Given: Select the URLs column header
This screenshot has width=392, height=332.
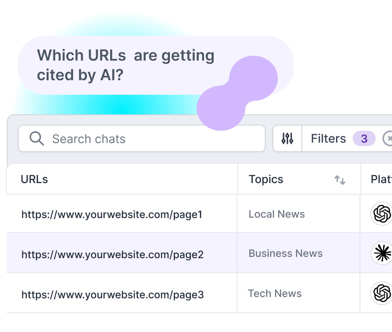Looking at the screenshot, I should [34, 180].
